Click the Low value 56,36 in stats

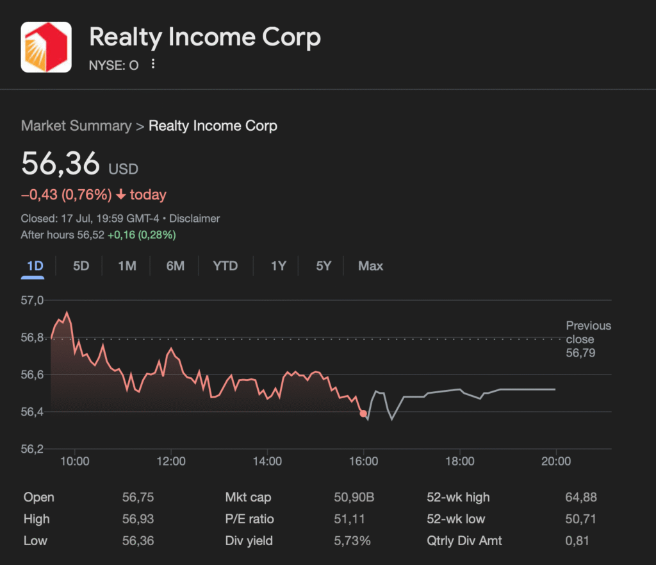[x=138, y=541]
